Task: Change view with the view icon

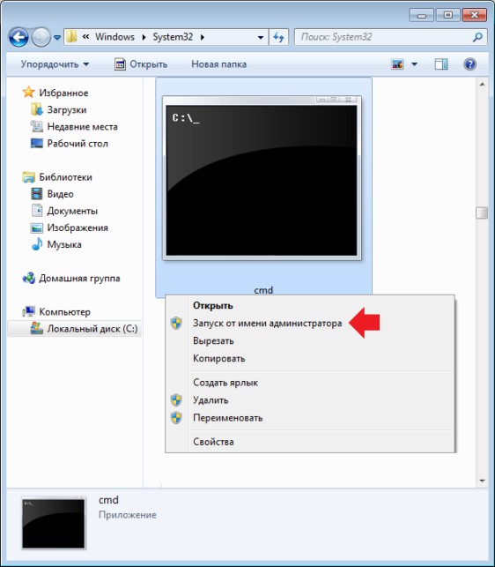Action: pyautogui.click(x=397, y=64)
